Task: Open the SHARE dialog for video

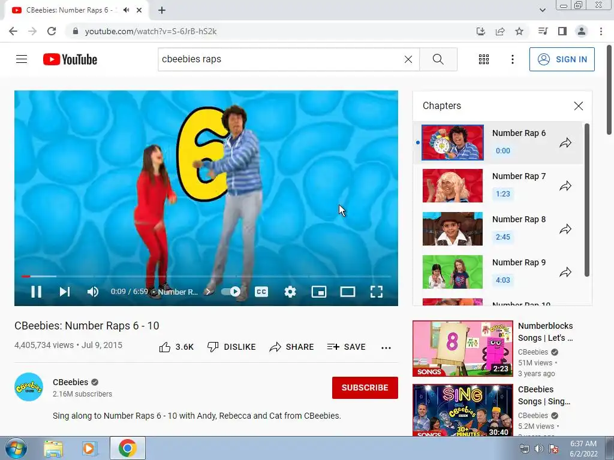Action: tap(292, 347)
